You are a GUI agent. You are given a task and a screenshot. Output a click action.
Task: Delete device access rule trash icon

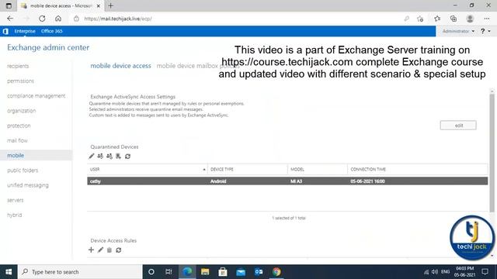pyautogui.click(x=109, y=250)
